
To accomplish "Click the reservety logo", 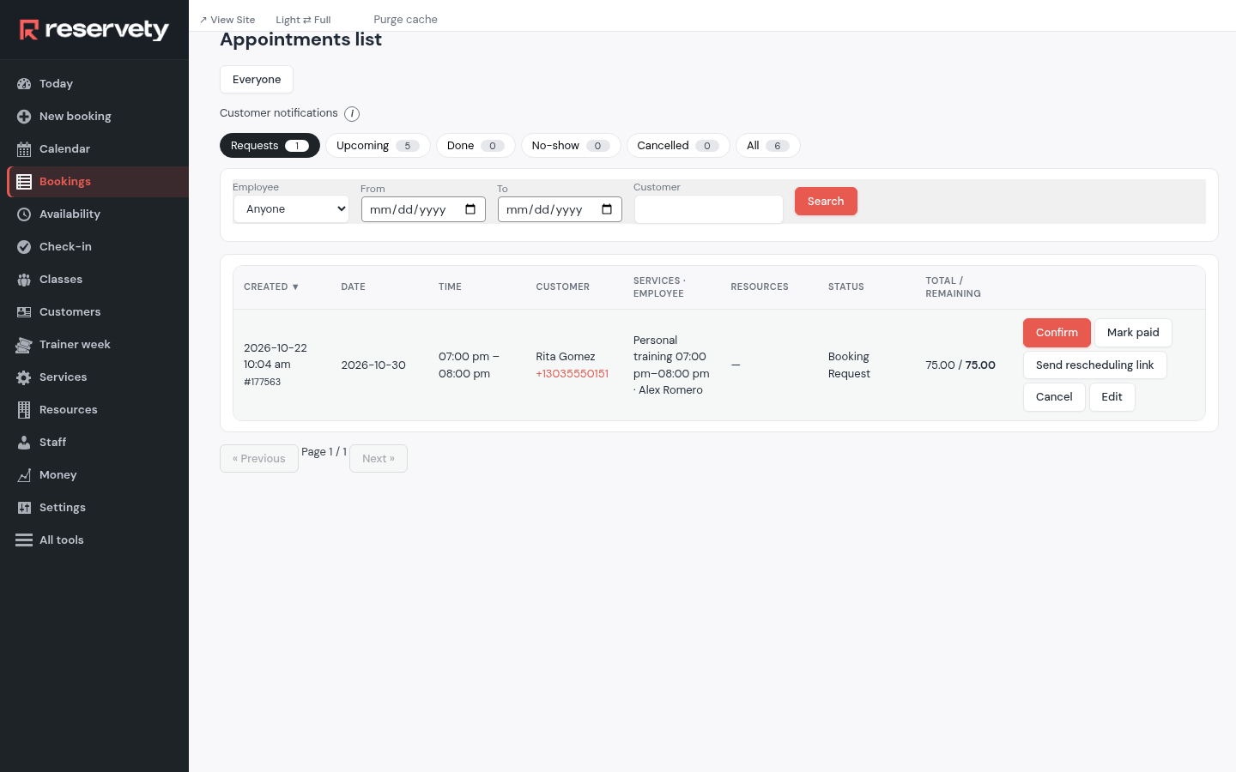I will (94, 30).
